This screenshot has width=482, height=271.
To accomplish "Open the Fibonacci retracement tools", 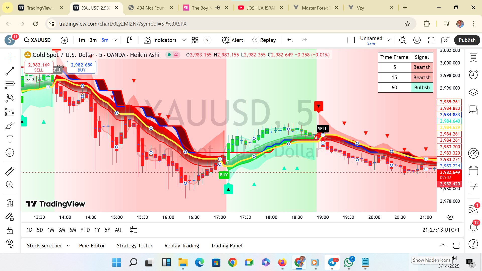I will [x=10, y=85].
